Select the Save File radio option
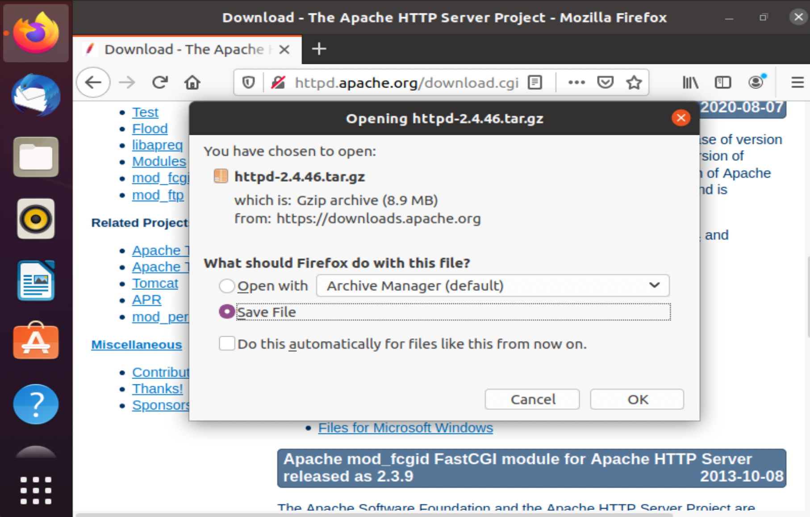This screenshot has height=517, width=810. (x=227, y=312)
